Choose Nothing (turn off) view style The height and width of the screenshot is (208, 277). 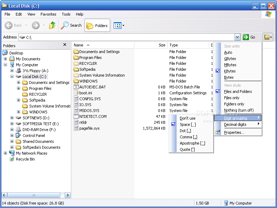point(238,110)
